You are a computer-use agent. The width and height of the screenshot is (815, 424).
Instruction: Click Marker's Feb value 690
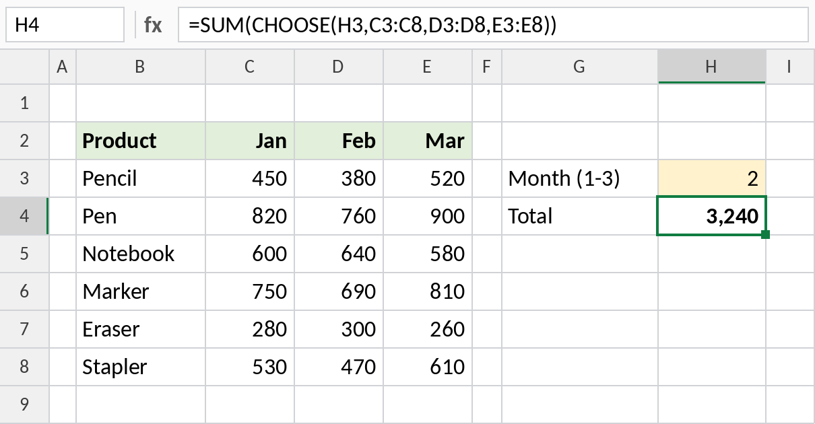coord(339,291)
